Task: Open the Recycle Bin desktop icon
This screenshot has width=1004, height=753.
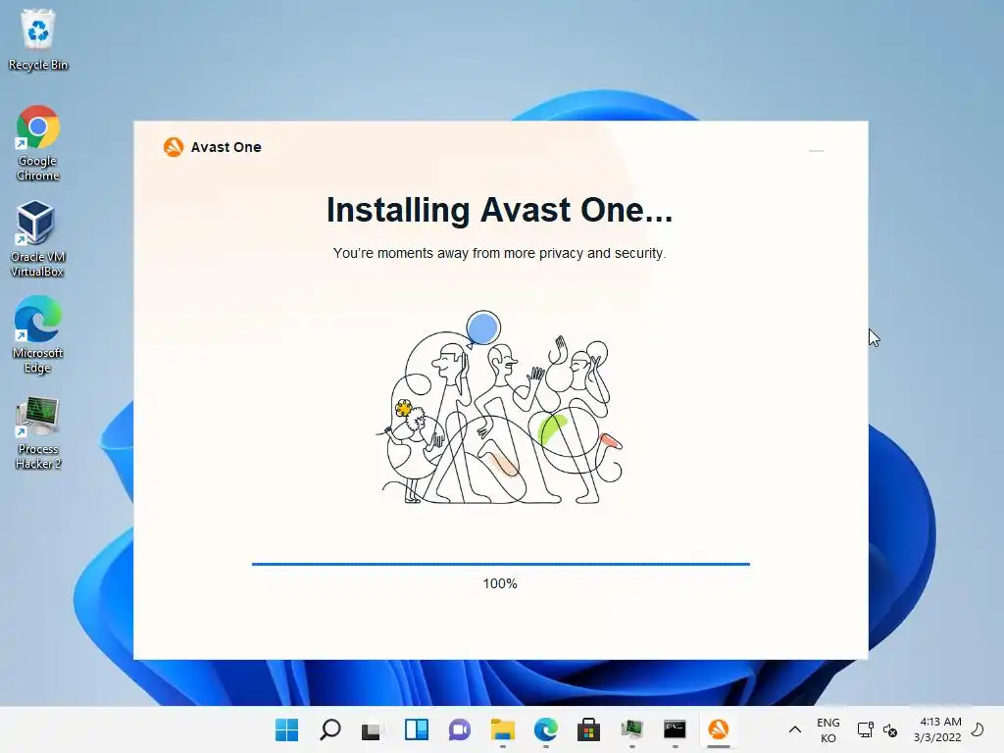Action: point(38,39)
